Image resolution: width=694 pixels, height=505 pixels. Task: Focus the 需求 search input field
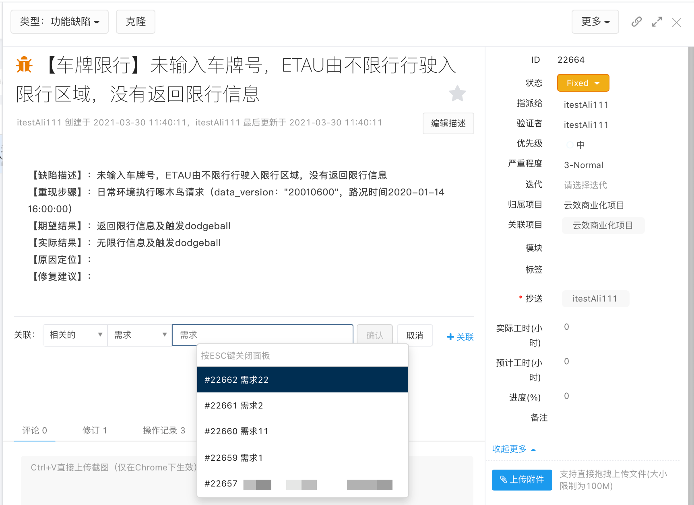[263, 335]
